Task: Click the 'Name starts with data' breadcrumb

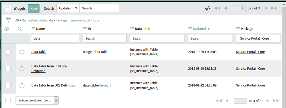Action: click(37, 20)
